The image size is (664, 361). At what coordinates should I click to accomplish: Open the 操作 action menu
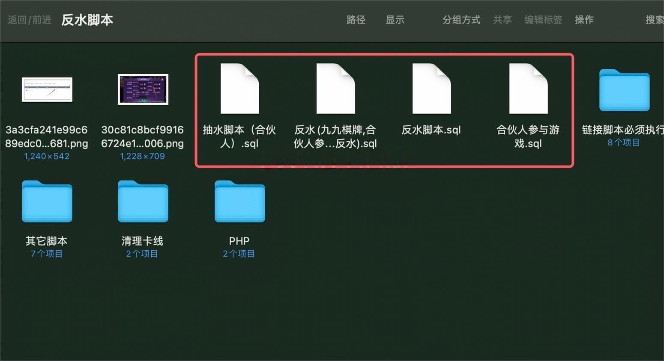(584, 20)
